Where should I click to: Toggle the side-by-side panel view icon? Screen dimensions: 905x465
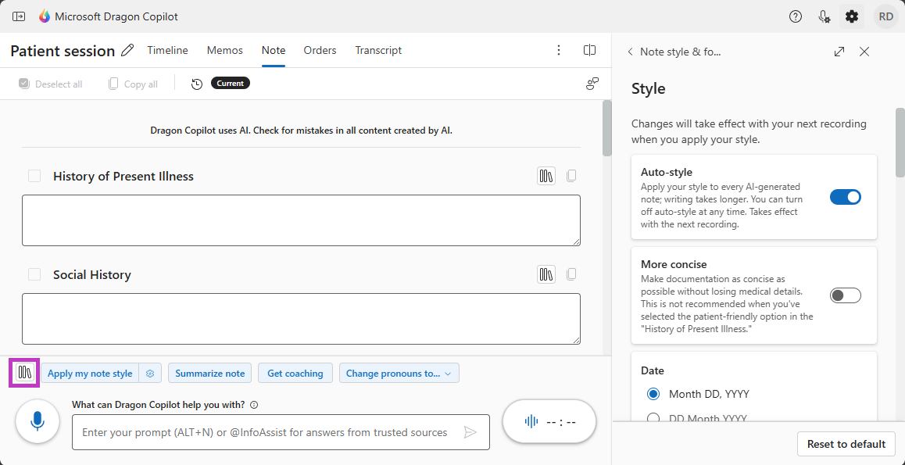[590, 50]
